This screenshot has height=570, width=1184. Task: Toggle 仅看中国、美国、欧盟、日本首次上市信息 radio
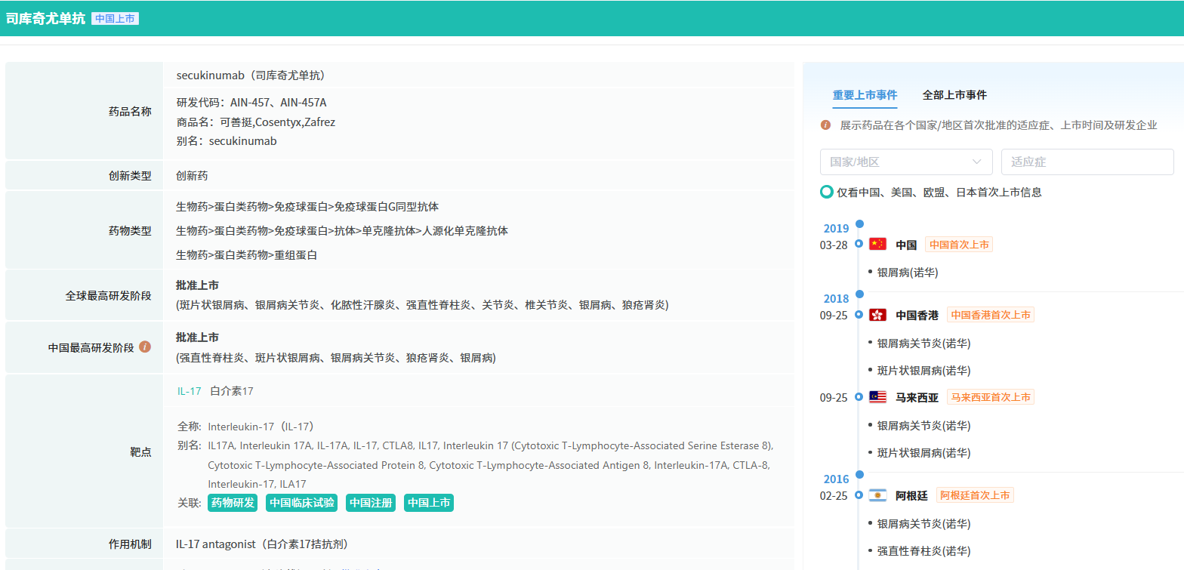tap(827, 193)
